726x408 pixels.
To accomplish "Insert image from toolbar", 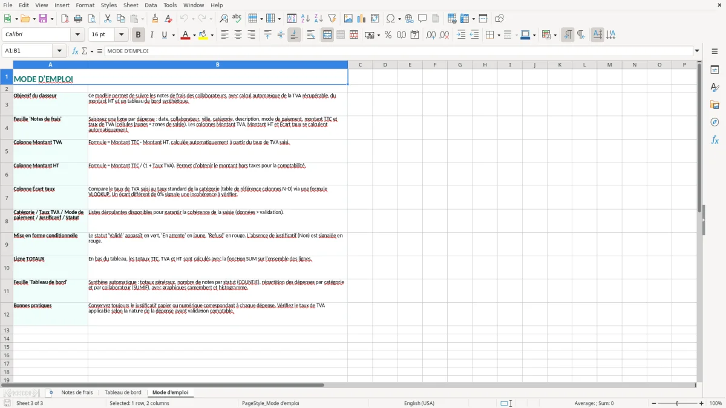I will click(348, 19).
